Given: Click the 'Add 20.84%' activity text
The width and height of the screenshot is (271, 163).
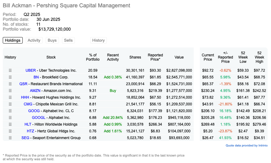Looking at the screenshot, I should pyautogui.click(x=113, y=117).
